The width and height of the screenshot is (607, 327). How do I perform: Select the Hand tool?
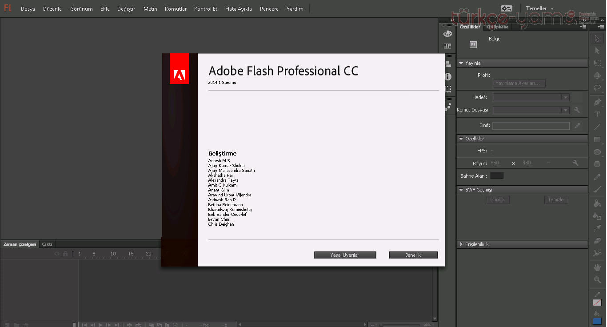597,267
